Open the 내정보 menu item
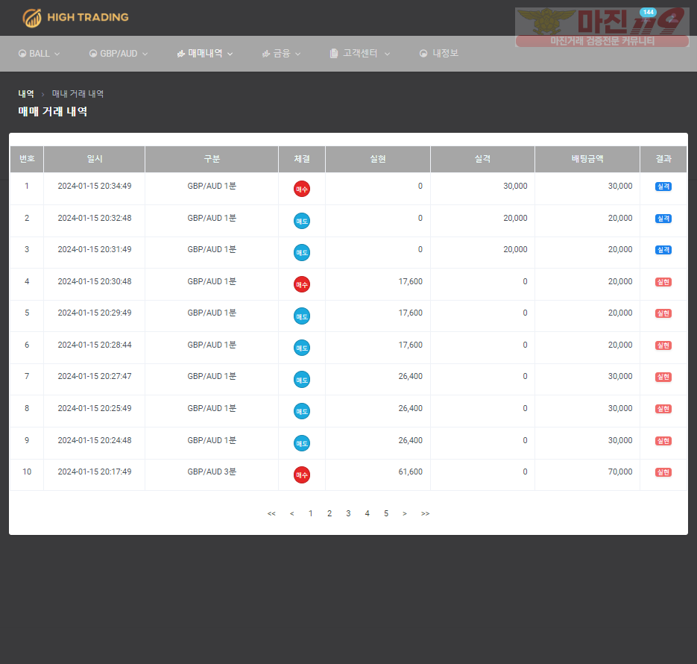Viewport: 697px width, 664px height. tap(439, 54)
